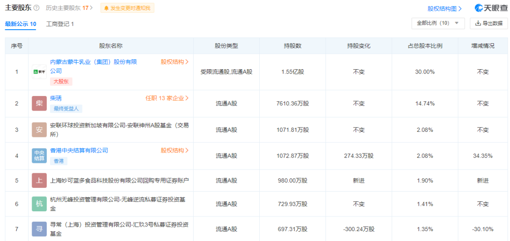Click the 蒙牛 company logo thumbnail

click(x=39, y=72)
